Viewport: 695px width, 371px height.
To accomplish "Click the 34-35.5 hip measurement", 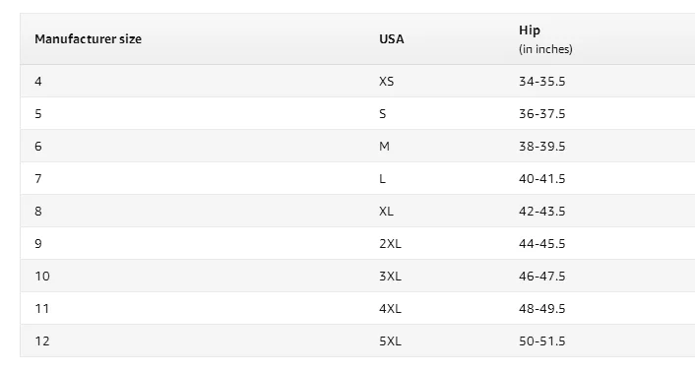I will click(x=542, y=81).
